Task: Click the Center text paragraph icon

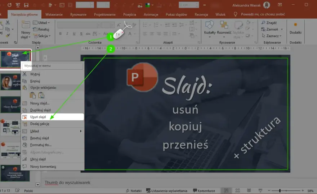Action: pyautogui.click(x=152, y=34)
